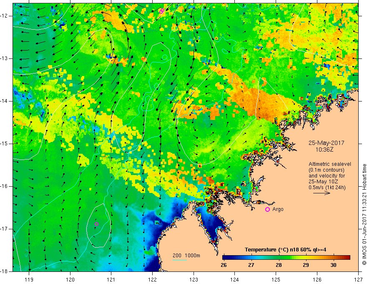
Task: Click the longitude axis label 122
Action: pos(152,279)
